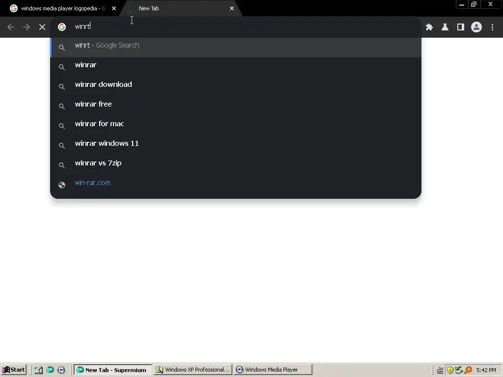Open the user profile avatar
This screenshot has height=377, width=503.
pos(476,27)
